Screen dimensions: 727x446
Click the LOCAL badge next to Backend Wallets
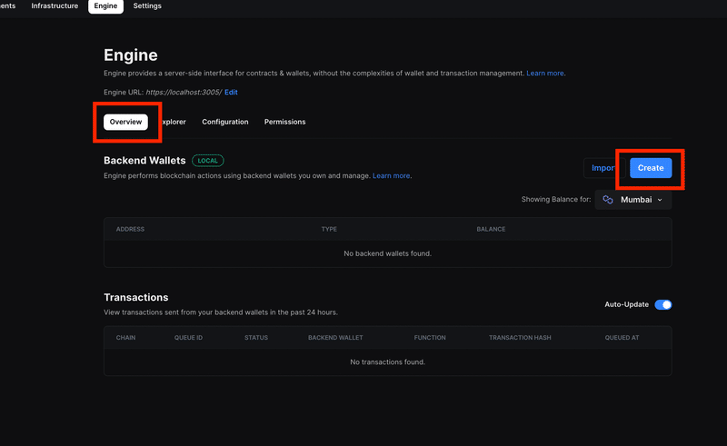point(208,161)
